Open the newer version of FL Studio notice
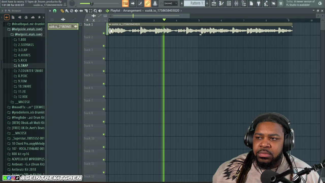 tap(301, 3)
